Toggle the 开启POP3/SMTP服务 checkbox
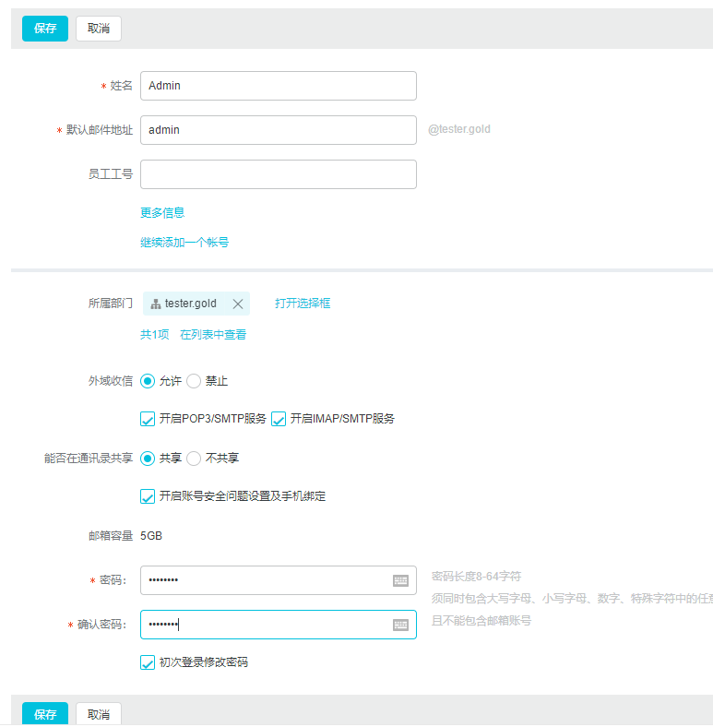 (x=148, y=419)
